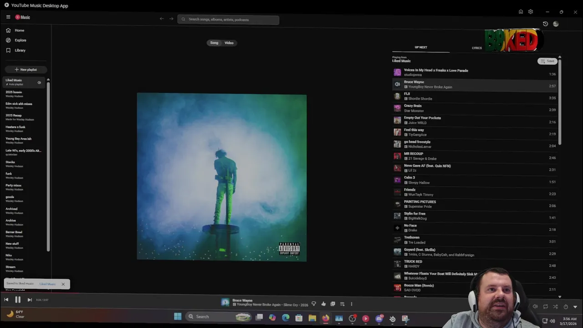Open the Windows Start menu

pyautogui.click(x=178, y=317)
